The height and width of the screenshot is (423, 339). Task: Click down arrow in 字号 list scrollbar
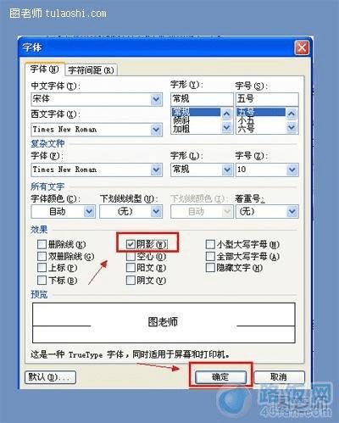(x=292, y=127)
